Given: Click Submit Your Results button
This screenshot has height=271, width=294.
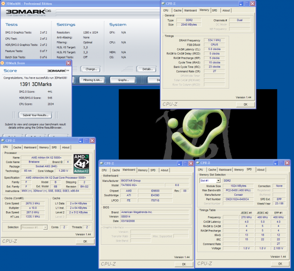Looking at the screenshot, I should click(35, 115).
